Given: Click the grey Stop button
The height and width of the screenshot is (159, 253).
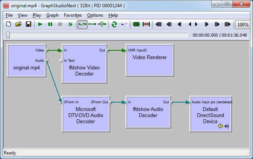Looking at the screenshot, I should pos(60,24).
